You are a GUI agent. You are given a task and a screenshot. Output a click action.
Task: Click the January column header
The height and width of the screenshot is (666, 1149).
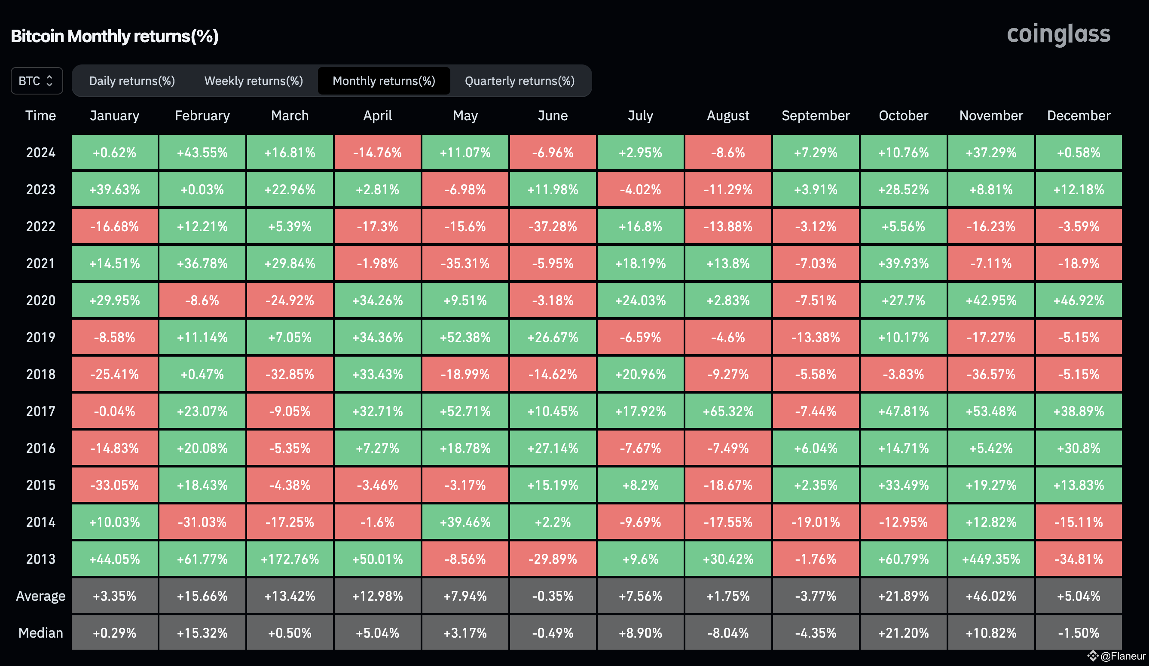tap(114, 115)
